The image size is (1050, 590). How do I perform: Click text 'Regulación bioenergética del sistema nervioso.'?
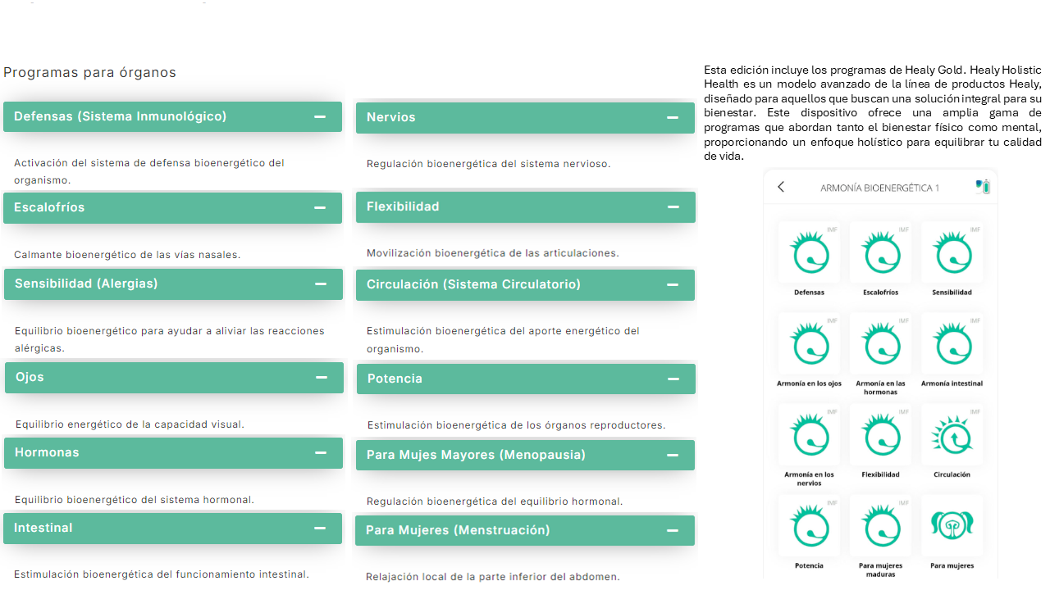click(x=489, y=164)
